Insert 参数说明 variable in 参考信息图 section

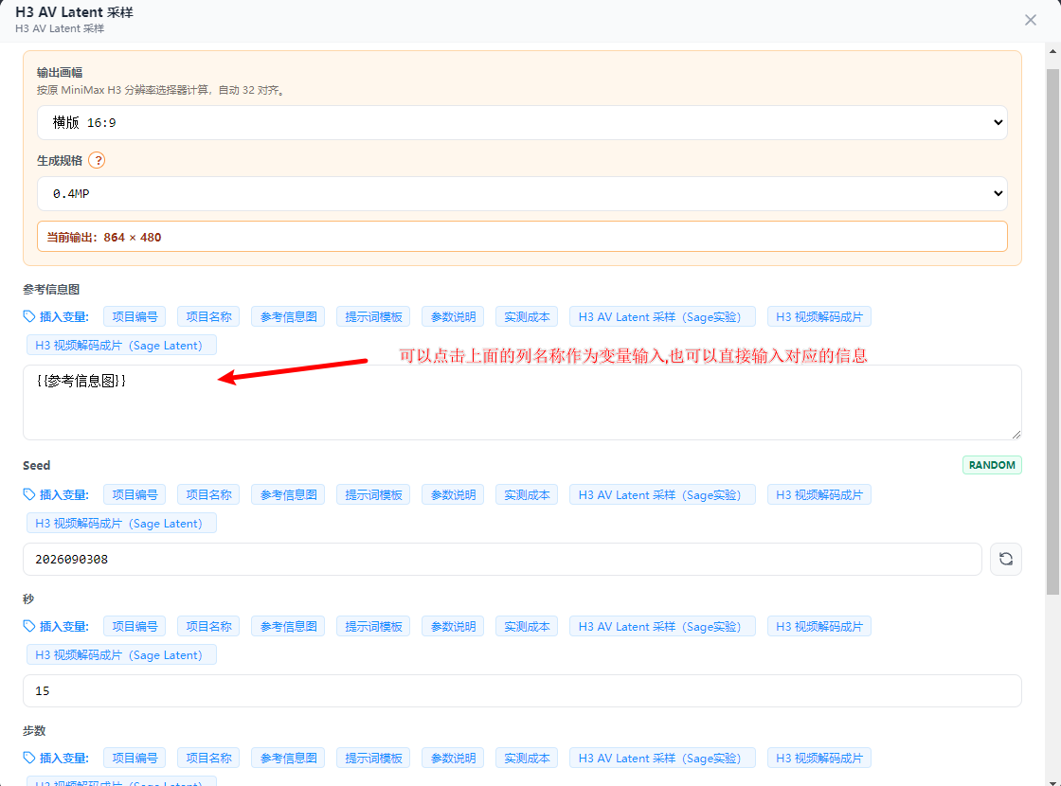(x=453, y=316)
